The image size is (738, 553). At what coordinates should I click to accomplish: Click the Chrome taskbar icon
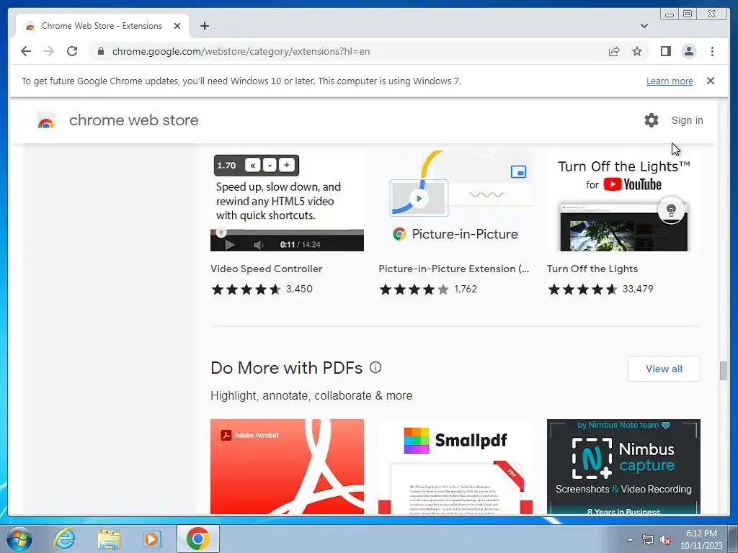[x=197, y=539]
